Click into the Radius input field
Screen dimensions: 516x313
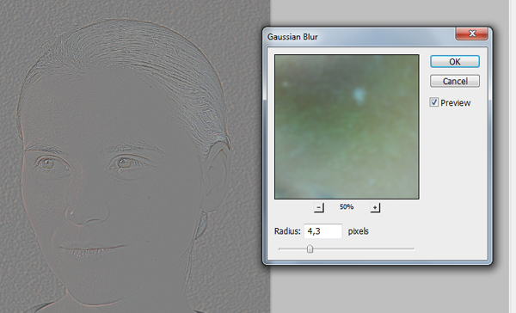pos(322,231)
